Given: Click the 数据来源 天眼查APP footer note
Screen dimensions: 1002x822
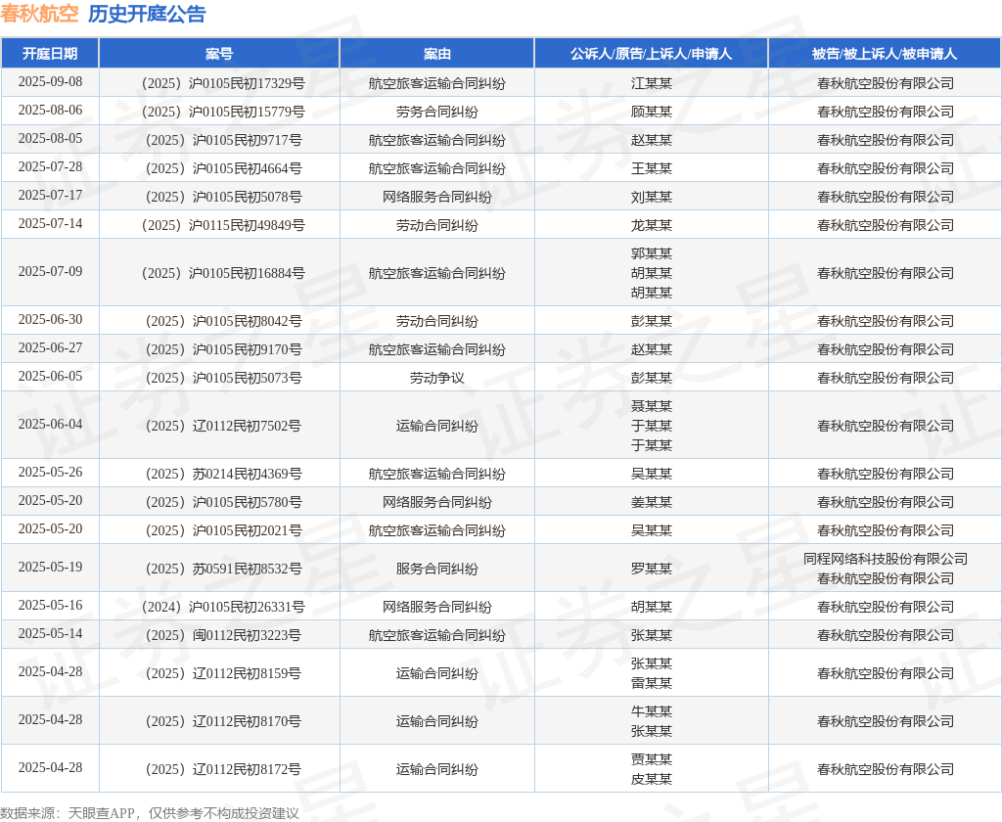Looking at the screenshot, I should click(150, 813).
